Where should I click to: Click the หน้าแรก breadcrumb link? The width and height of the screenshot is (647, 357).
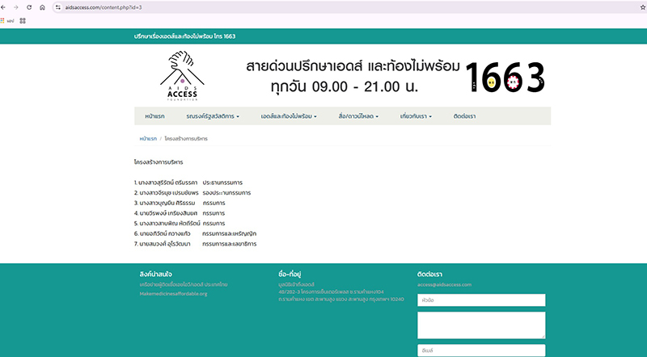(148, 139)
